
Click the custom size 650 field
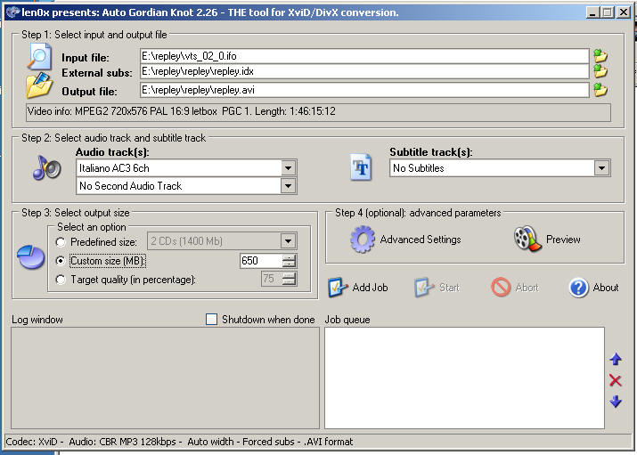[x=261, y=261]
